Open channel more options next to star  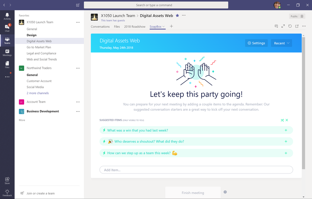(184, 15)
